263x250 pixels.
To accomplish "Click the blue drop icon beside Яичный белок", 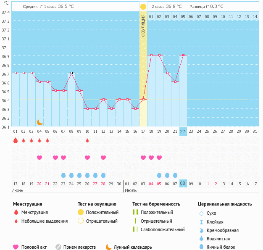I will (202, 247).
